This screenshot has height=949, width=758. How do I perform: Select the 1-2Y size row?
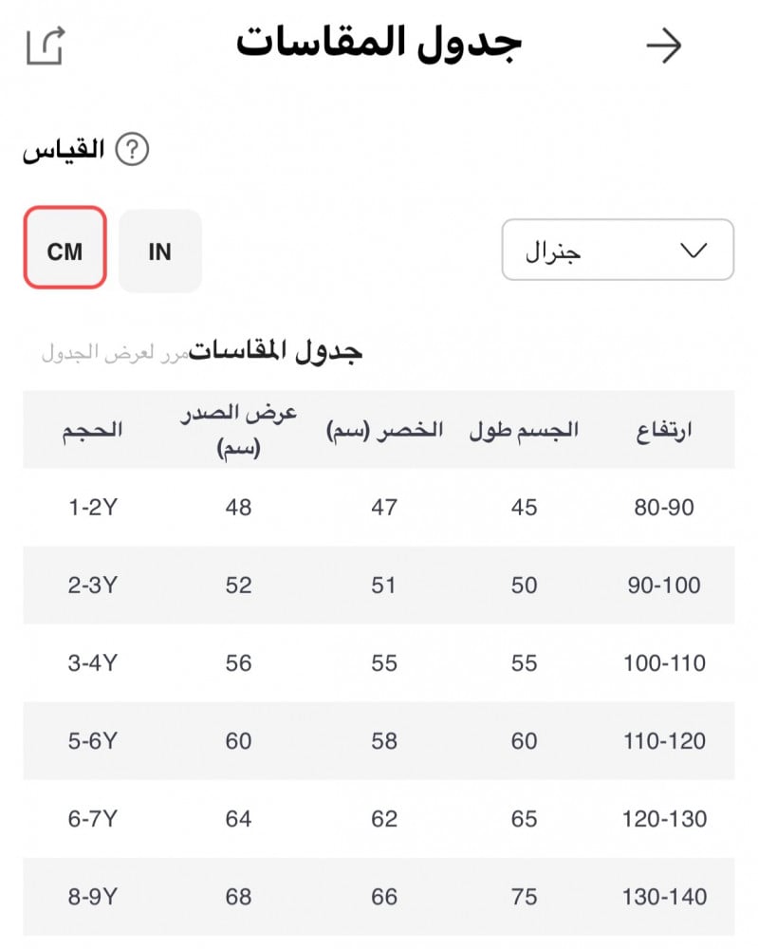[93, 508]
